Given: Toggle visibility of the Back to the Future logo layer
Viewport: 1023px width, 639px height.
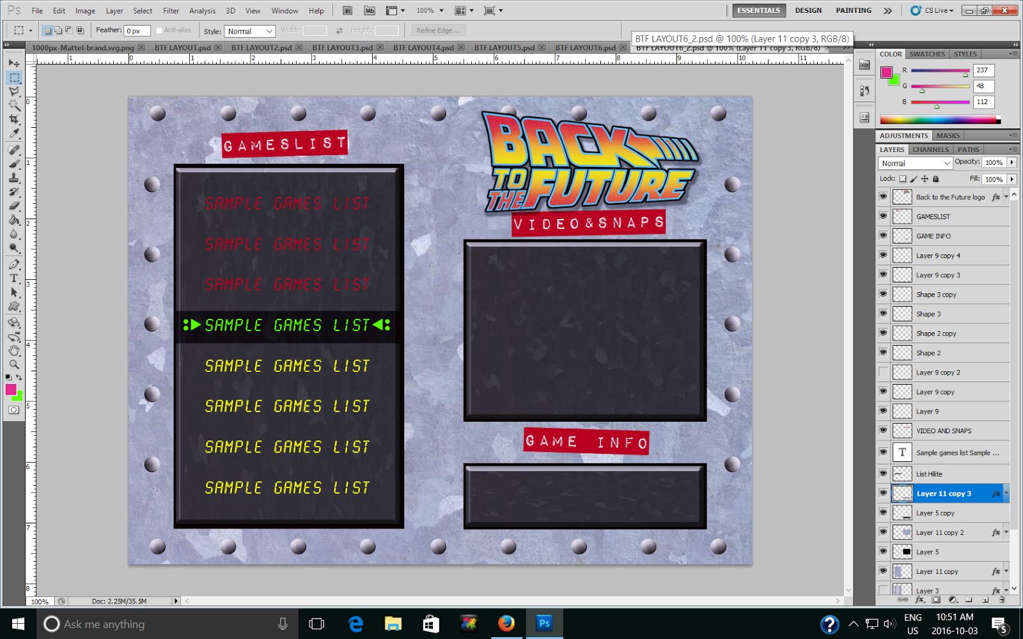Looking at the screenshot, I should (x=883, y=197).
